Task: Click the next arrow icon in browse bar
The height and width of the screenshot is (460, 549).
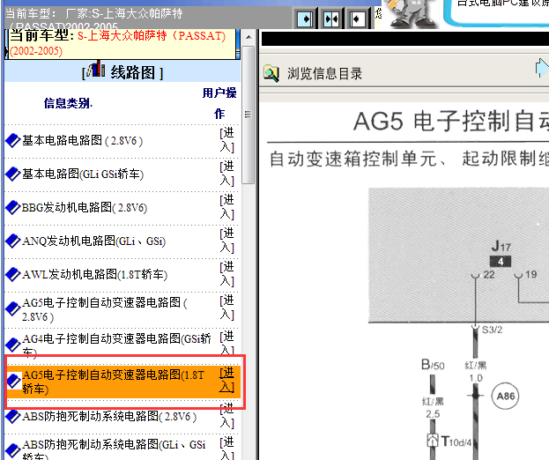Action: pos(542,68)
